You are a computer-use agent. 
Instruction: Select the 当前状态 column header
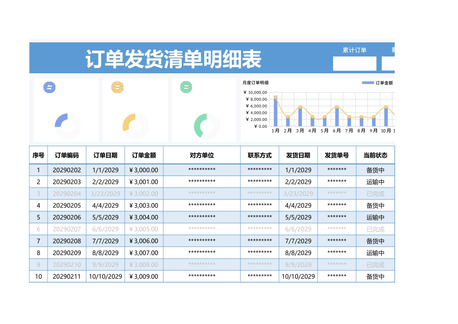tap(375, 155)
